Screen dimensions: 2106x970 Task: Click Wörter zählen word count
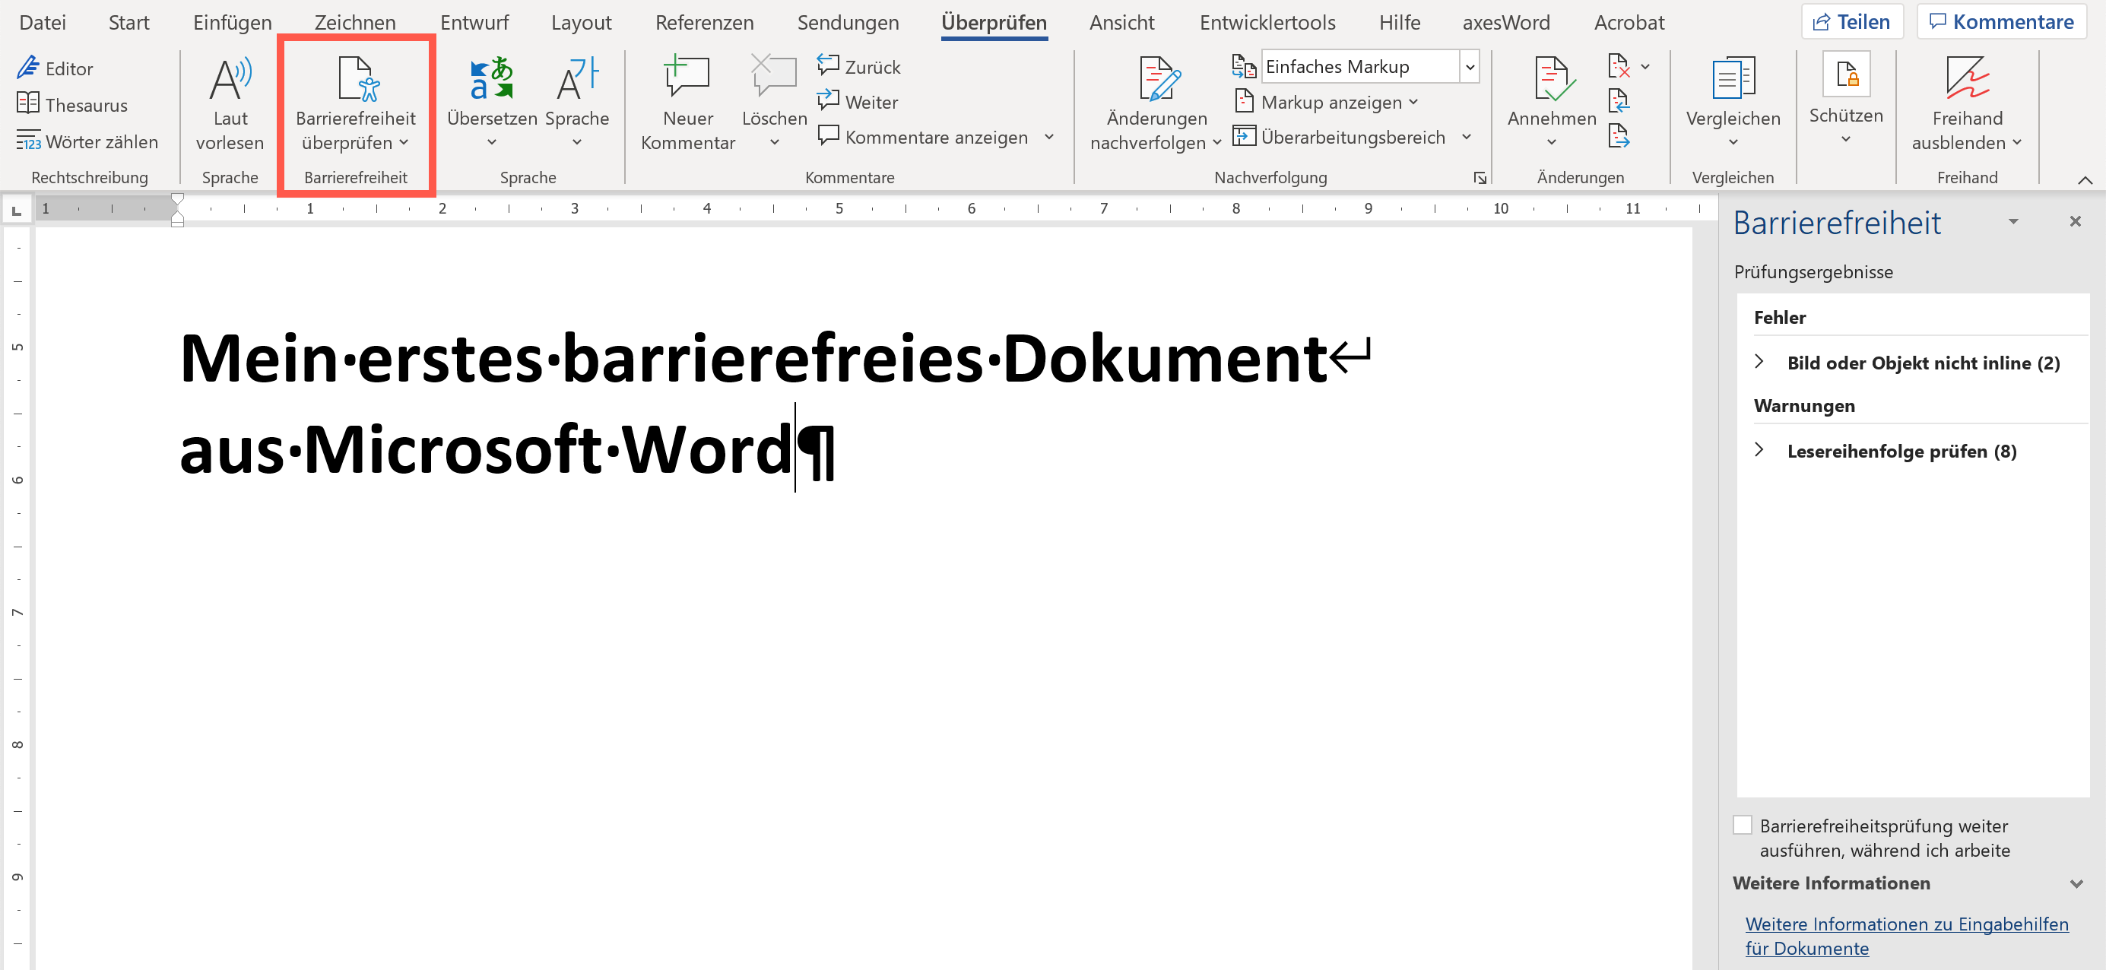(x=87, y=141)
